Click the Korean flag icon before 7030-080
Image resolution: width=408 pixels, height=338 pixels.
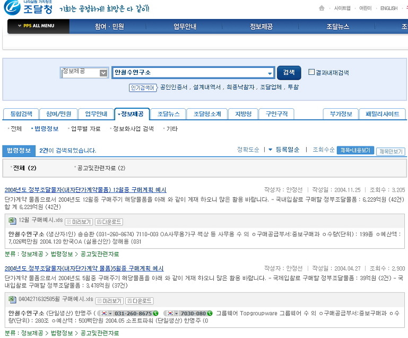(170, 314)
